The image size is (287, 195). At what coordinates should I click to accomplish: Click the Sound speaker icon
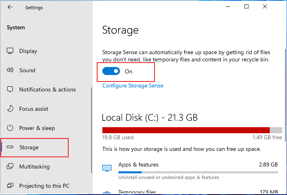(x=10, y=70)
